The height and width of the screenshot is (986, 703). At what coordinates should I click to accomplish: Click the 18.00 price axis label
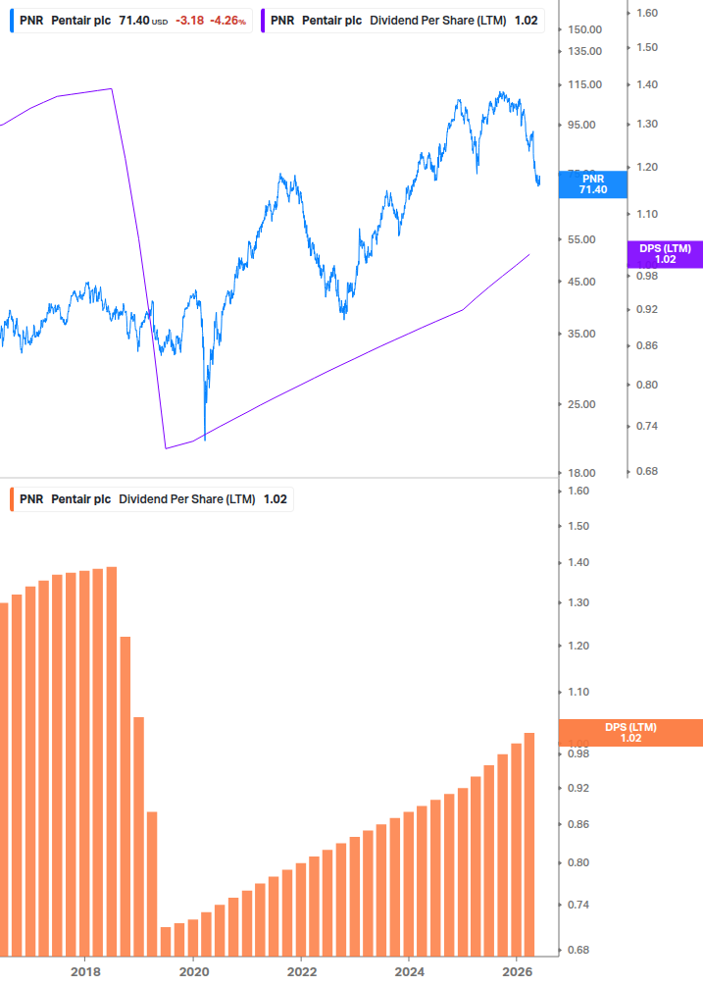581,473
